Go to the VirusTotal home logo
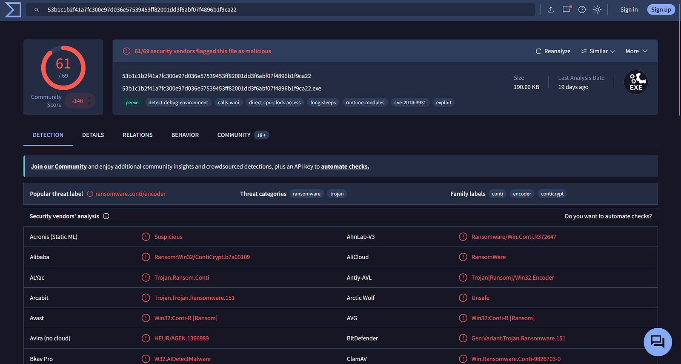681x364 pixels. click(13, 9)
